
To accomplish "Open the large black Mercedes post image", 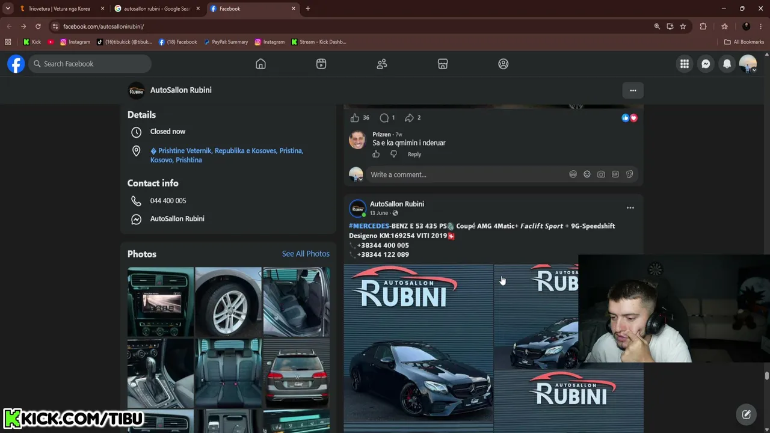I will point(419,348).
